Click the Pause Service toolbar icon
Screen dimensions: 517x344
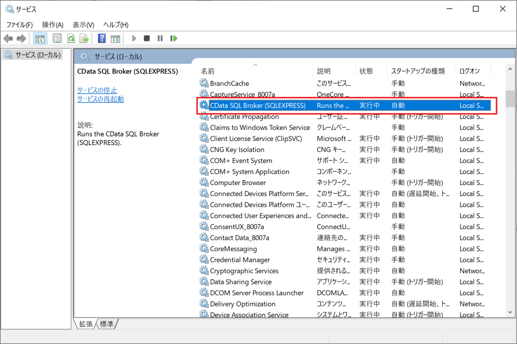pyautogui.click(x=160, y=39)
